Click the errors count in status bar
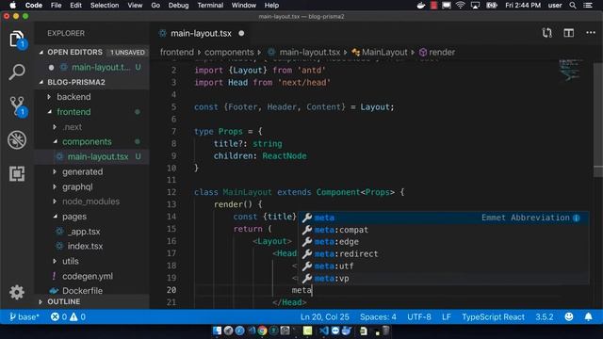This screenshot has height=339, width=603. click(58, 317)
